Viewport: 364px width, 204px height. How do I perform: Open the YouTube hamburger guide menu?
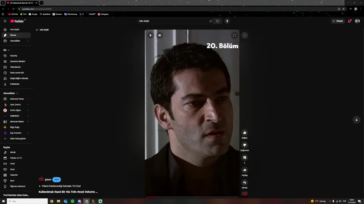click(x=5, y=21)
